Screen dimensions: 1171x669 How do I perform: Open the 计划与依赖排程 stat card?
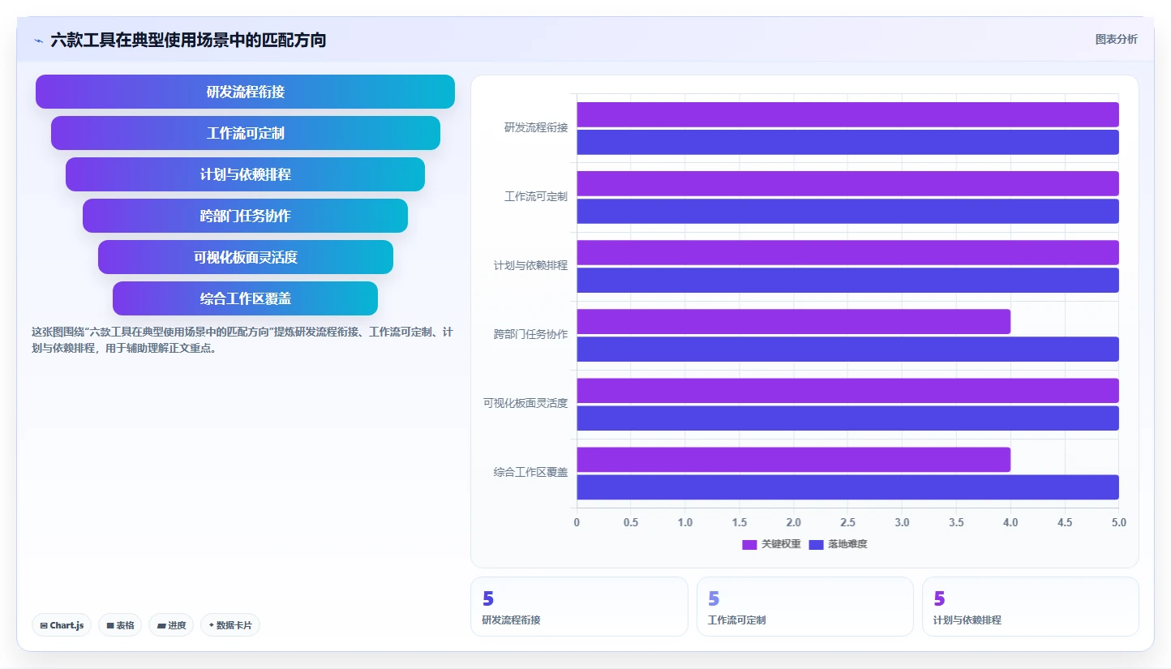1030,607
